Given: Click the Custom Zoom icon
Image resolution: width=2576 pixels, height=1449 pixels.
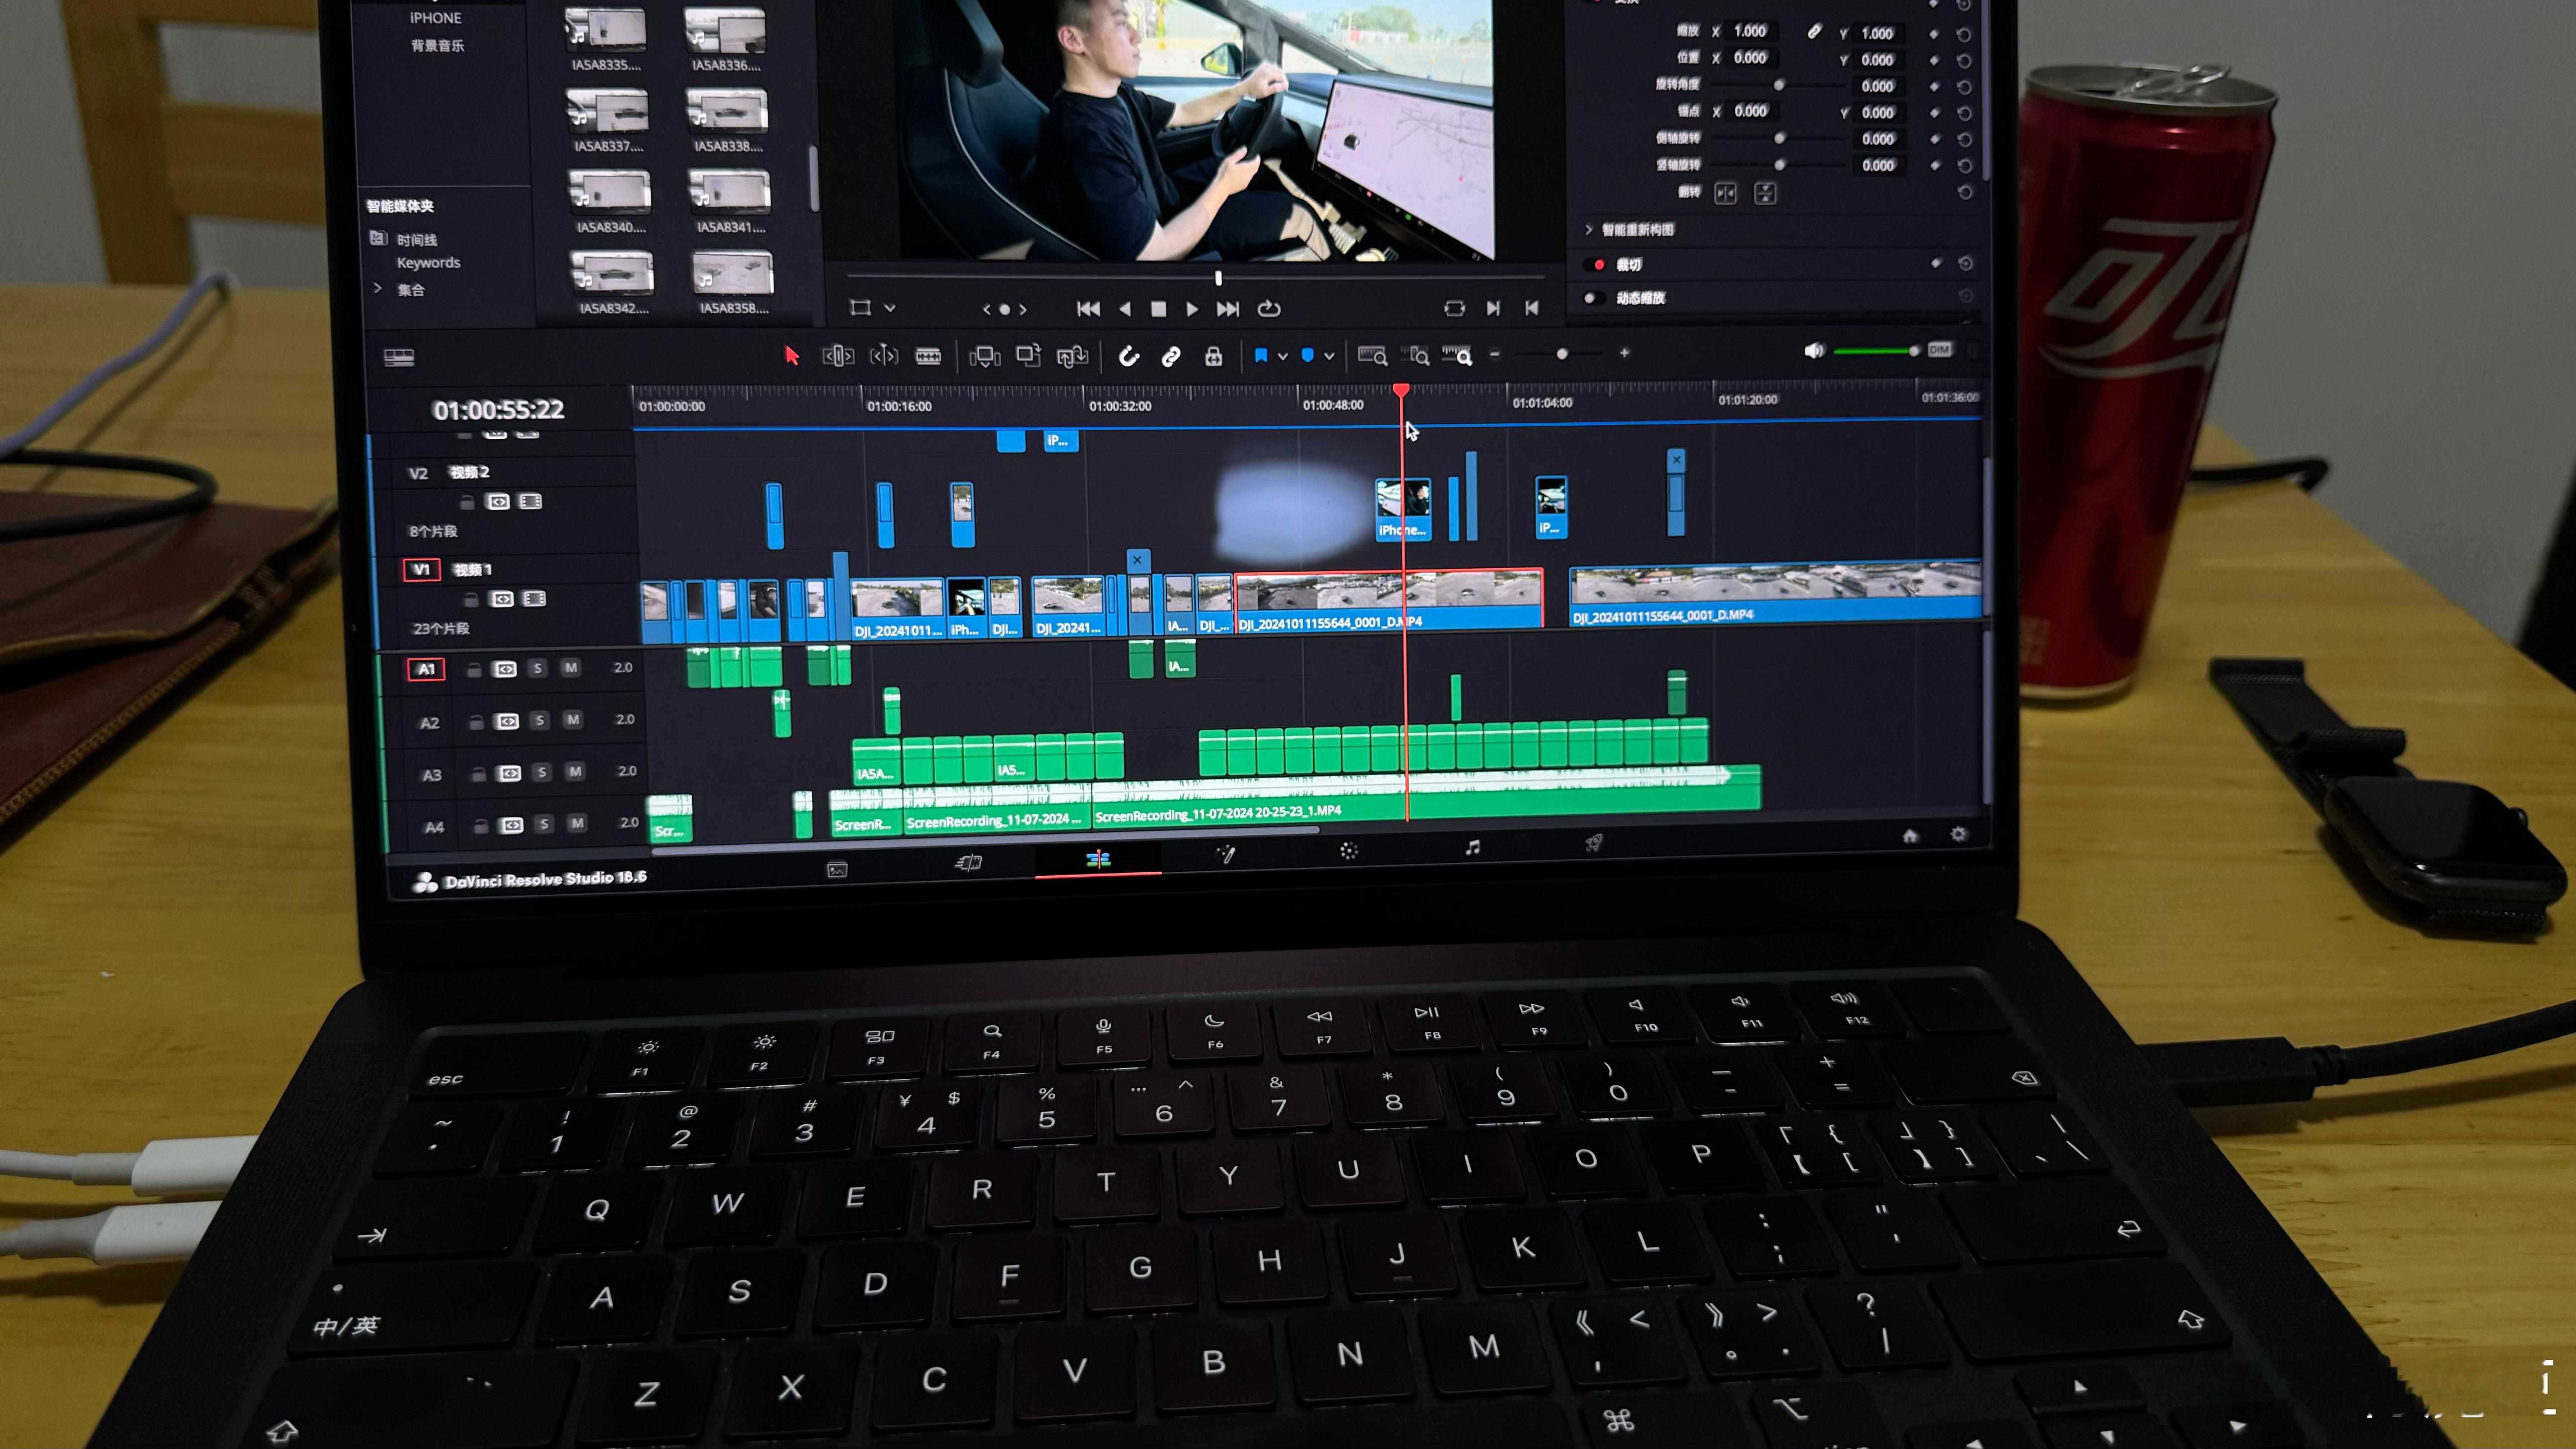Looking at the screenshot, I should (x=1457, y=355).
